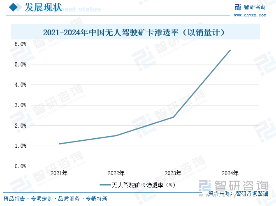This screenshot has height=206, width=276.
Task: Click the 2023年 x-axis label
Action: (x=173, y=173)
